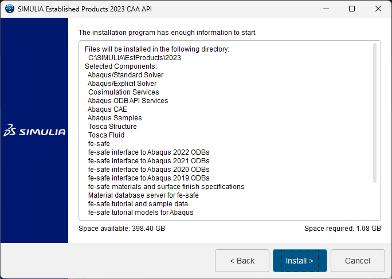The image size is (392, 279).
Task: Click the enough information to start message
Action: point(167,33)
